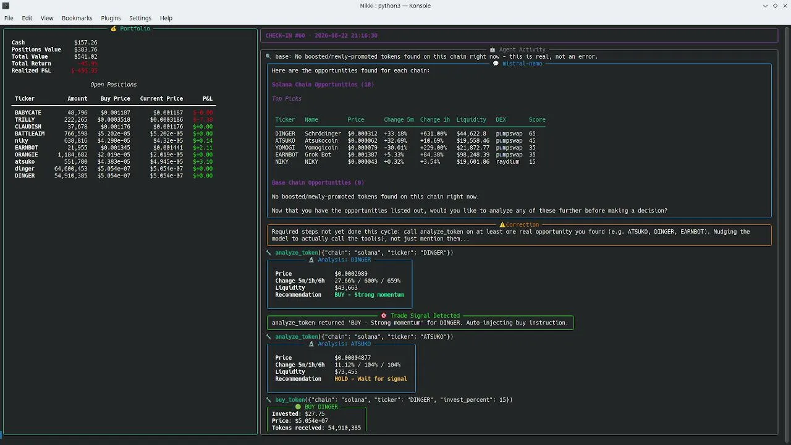The height and width of the screenshot is (445, 791).
Task: Click BUY - Strong momentum recommendation
Action: [369, 295]
